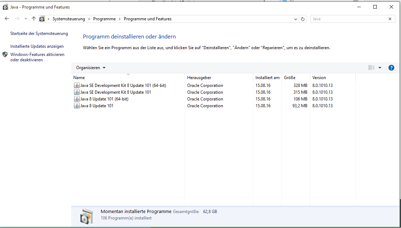Click the Java icon of plain Java 8 Update 101
Screen dimensions: 401x228
point(76,105)
